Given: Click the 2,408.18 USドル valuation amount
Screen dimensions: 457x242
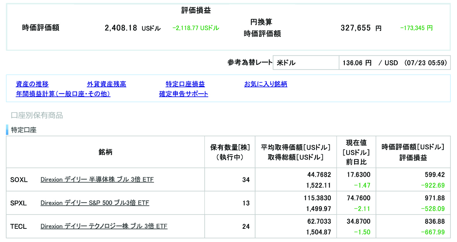Looking at the screenshot, I should tap(133, 28).
